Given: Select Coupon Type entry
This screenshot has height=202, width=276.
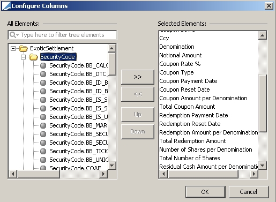Looking at the screenshot, I should coord(176,72).
